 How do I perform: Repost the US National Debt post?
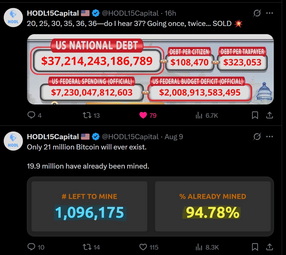86,115
